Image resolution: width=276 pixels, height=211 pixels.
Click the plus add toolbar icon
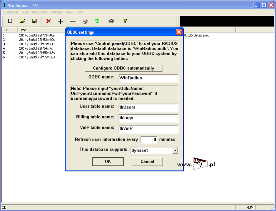pyautogui.click(x=61, y=21)
